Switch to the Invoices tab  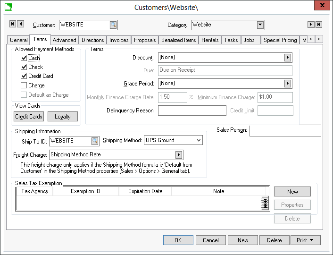pyautogui.click(x=119, y=40)
